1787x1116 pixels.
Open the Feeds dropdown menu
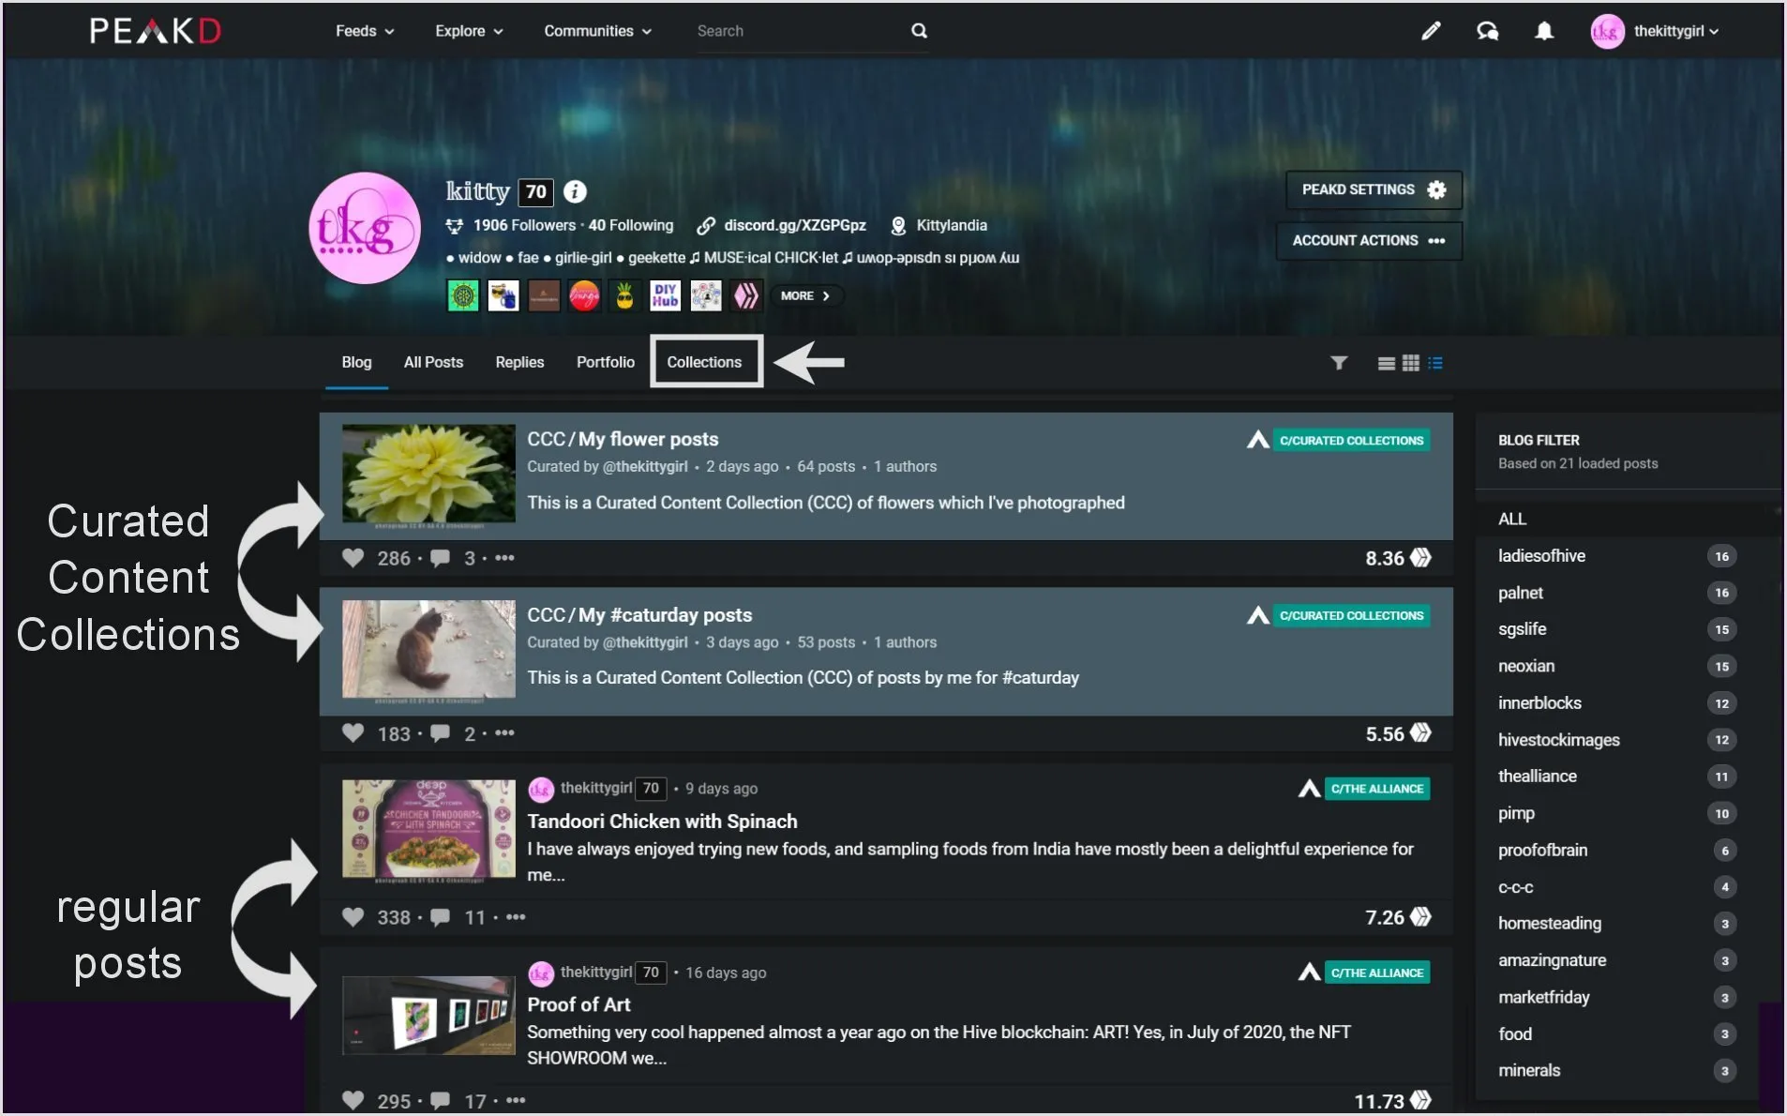365,31
